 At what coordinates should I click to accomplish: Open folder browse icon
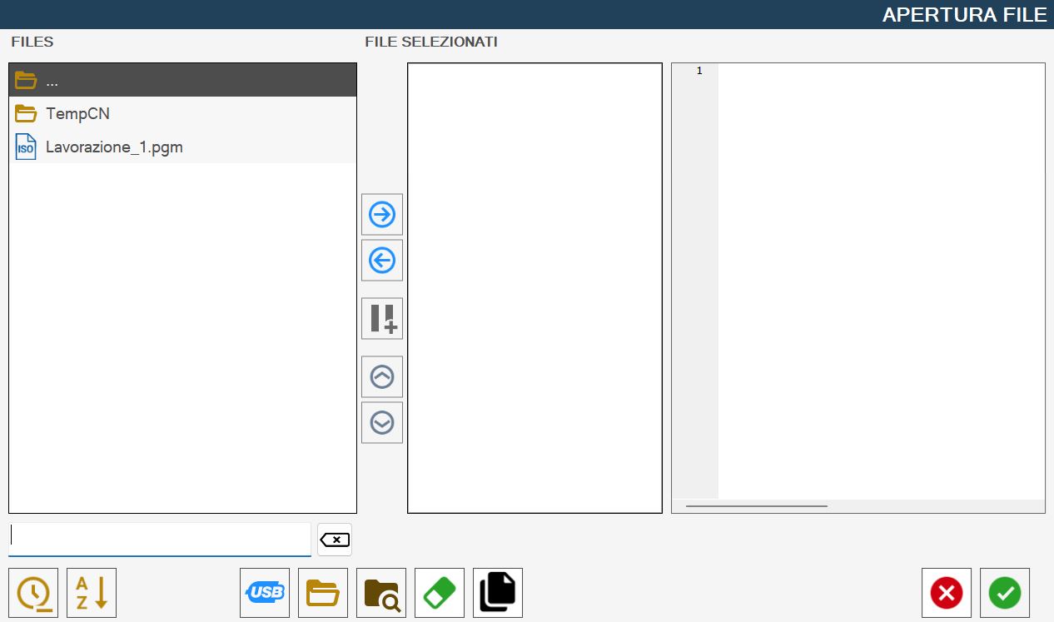point(323,593)
